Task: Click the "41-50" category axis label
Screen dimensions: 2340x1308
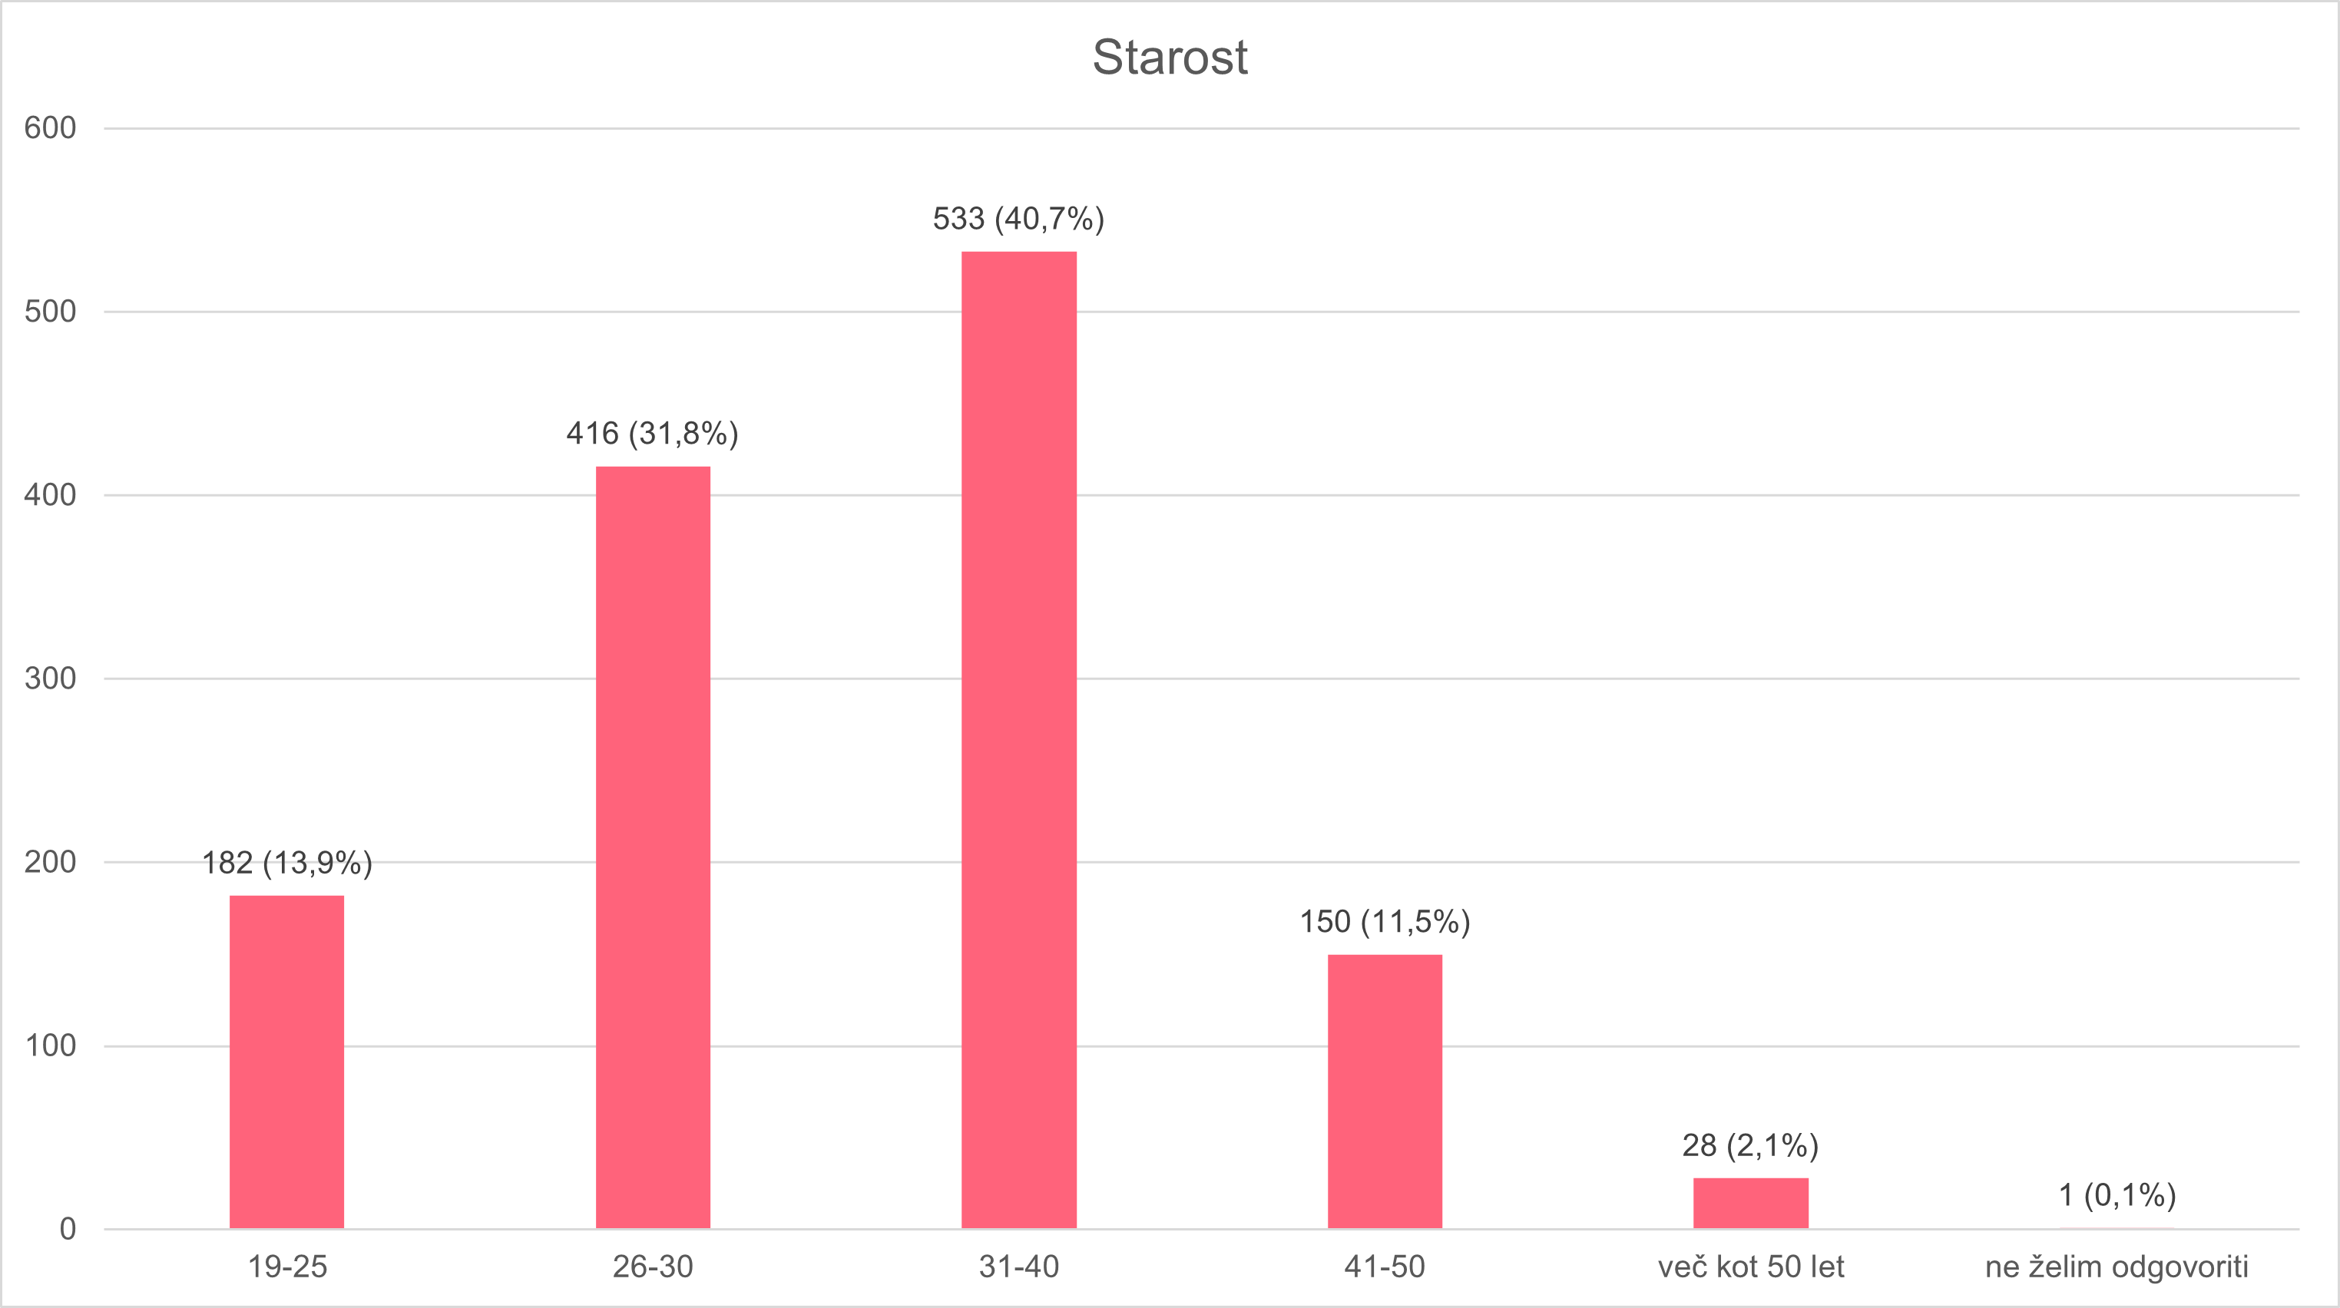Action: [x=1385, y=1267]
